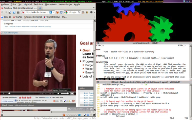Click the blocker icon in the browser status bar
Viewport: 192px width, 120px height.
coord(64,115)
